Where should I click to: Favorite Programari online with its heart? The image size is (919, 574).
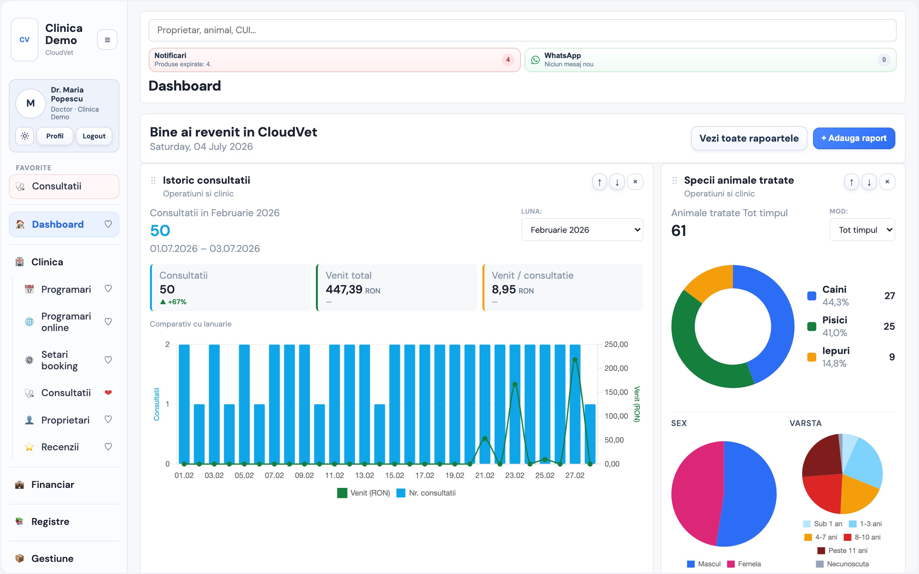pyautogui.click(x=108, y=321)
